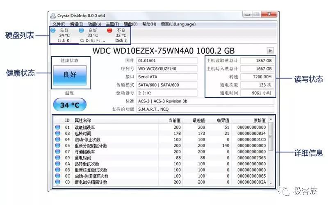Viewport: 328px width, 205px height.
Task: Click the CrystalDiskInfo title bar app icon
Action: pos(53,16)
